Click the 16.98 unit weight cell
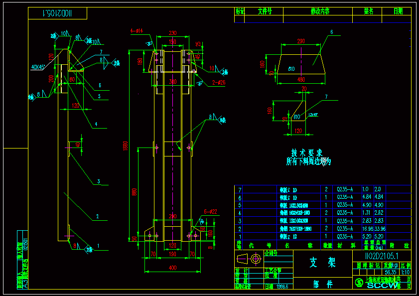Viewport: 419px width, 296px height. coord(367,229)
